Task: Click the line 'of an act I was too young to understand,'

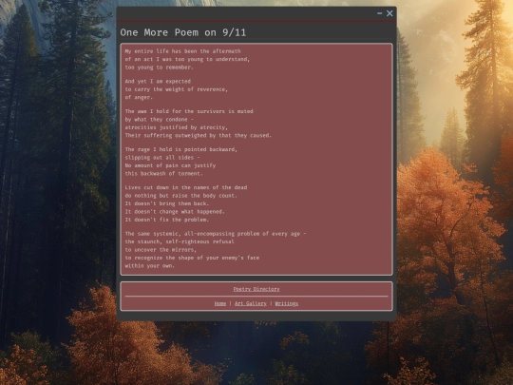Action: coord(187,59)
